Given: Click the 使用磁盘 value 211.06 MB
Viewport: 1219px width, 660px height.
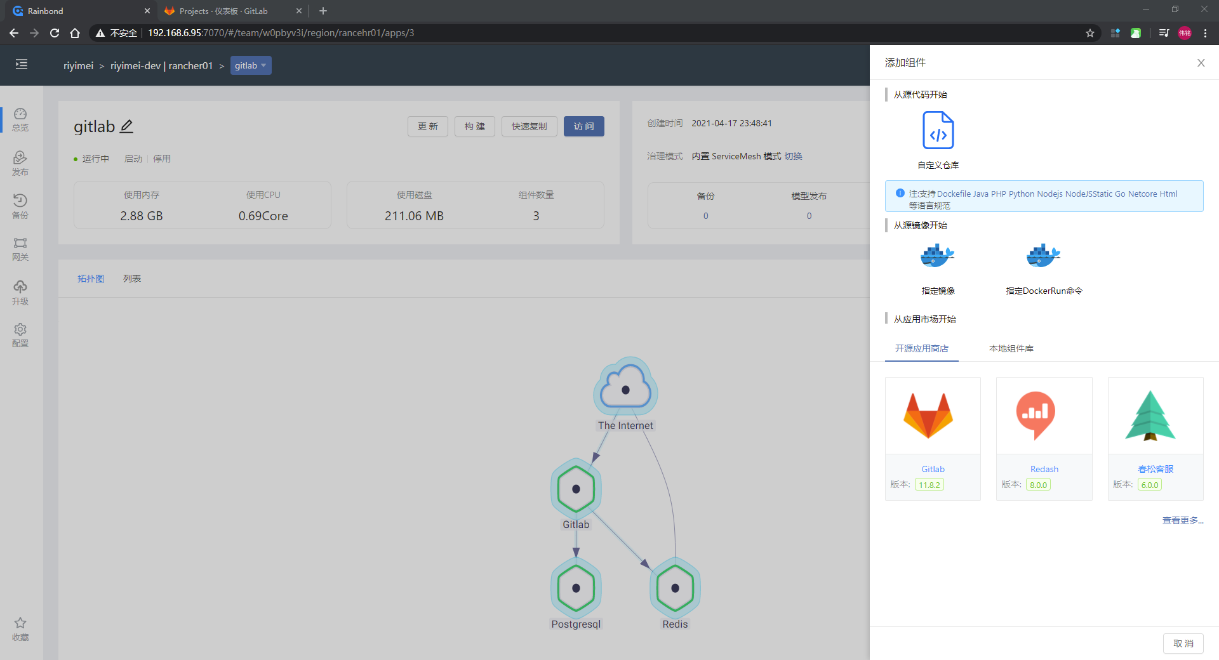Looking at the screenshot, I should pyautogui.click(x=414, y=216).
